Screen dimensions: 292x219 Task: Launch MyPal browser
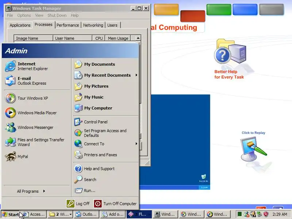pos(37,157)
